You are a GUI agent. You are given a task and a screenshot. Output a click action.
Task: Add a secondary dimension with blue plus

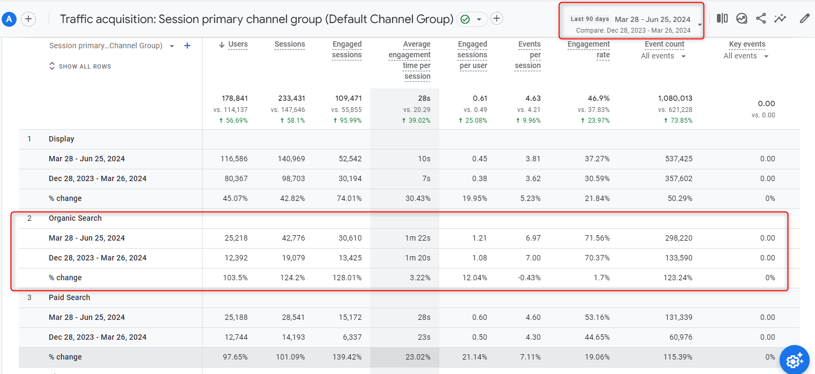pos(188,46)
